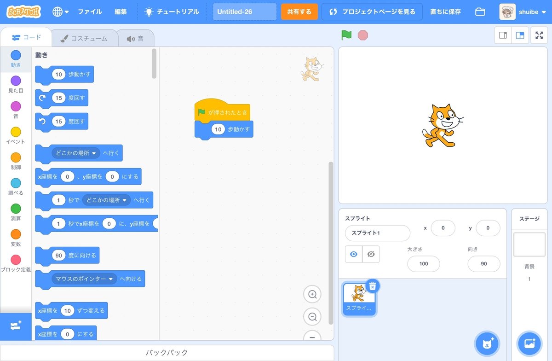Click プロジェクトページを見る button

(372, 12)
